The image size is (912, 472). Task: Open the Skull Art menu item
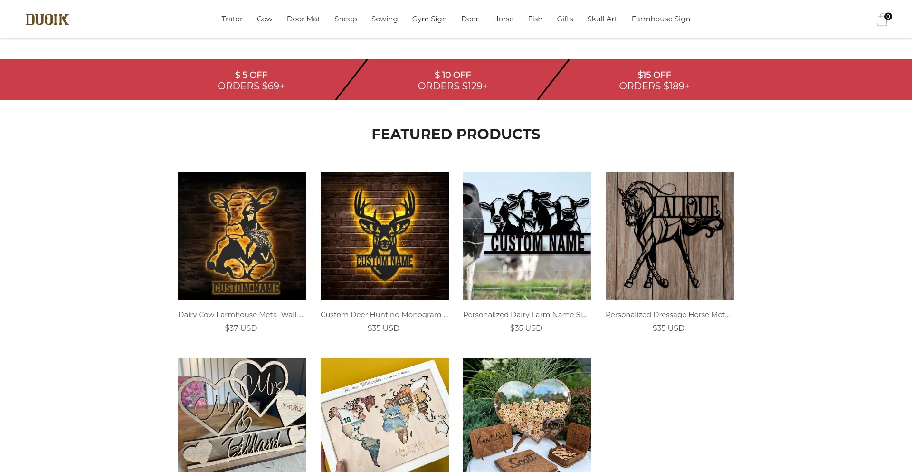click(x=602, y=19)
